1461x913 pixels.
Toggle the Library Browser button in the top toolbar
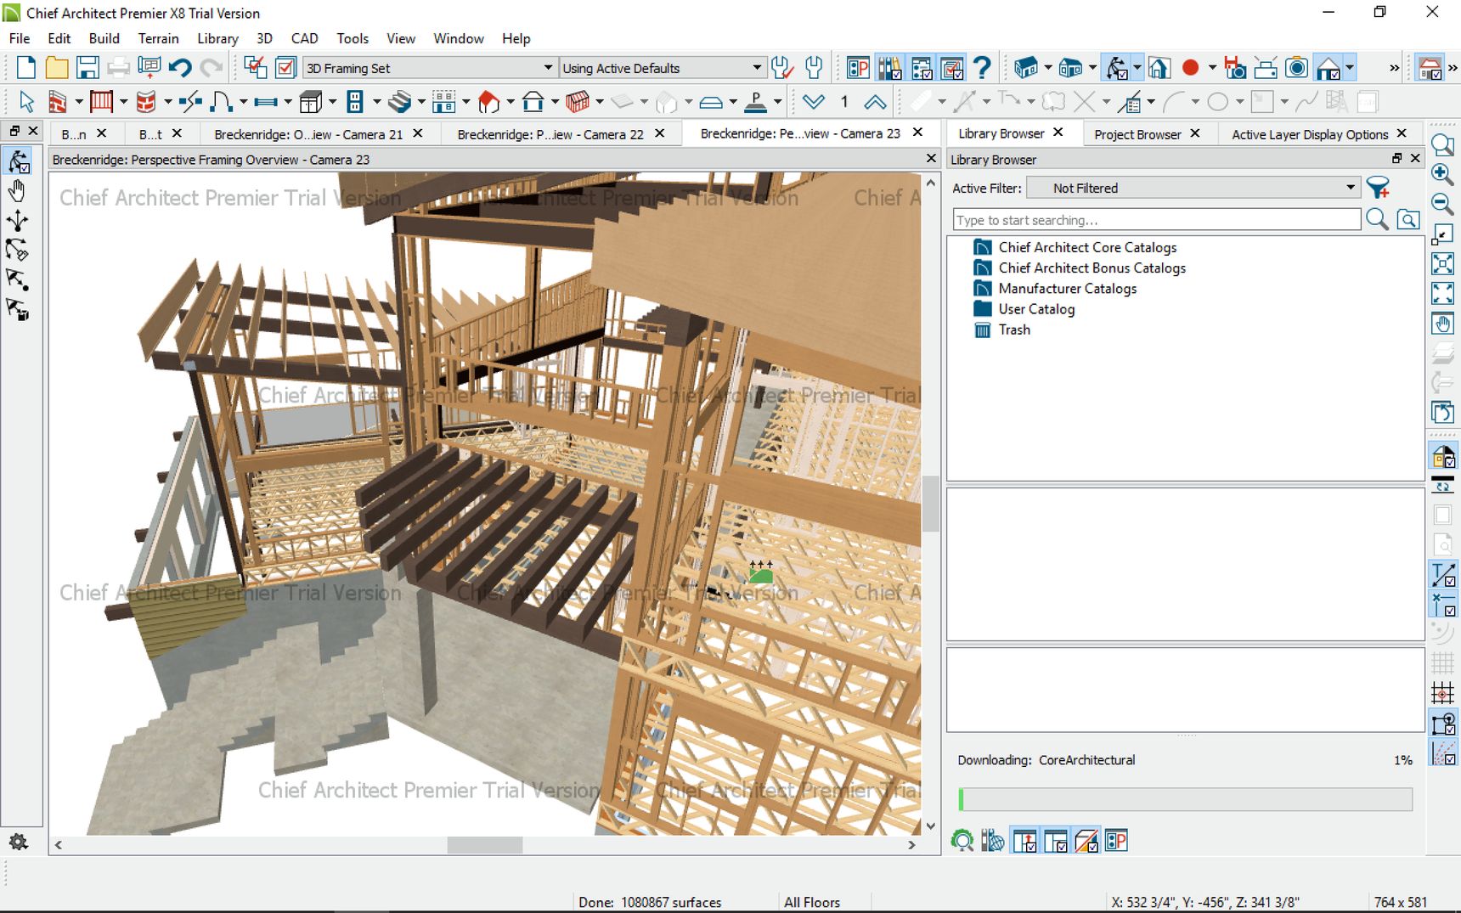(x=889, y=68)
